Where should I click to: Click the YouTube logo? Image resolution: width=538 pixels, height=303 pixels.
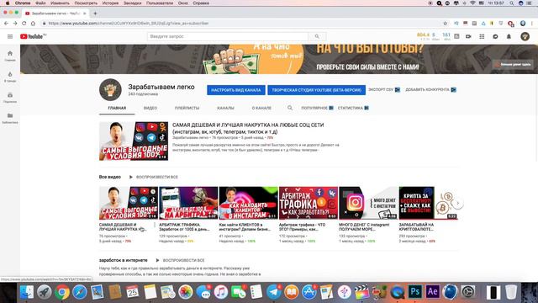[33, 36]
